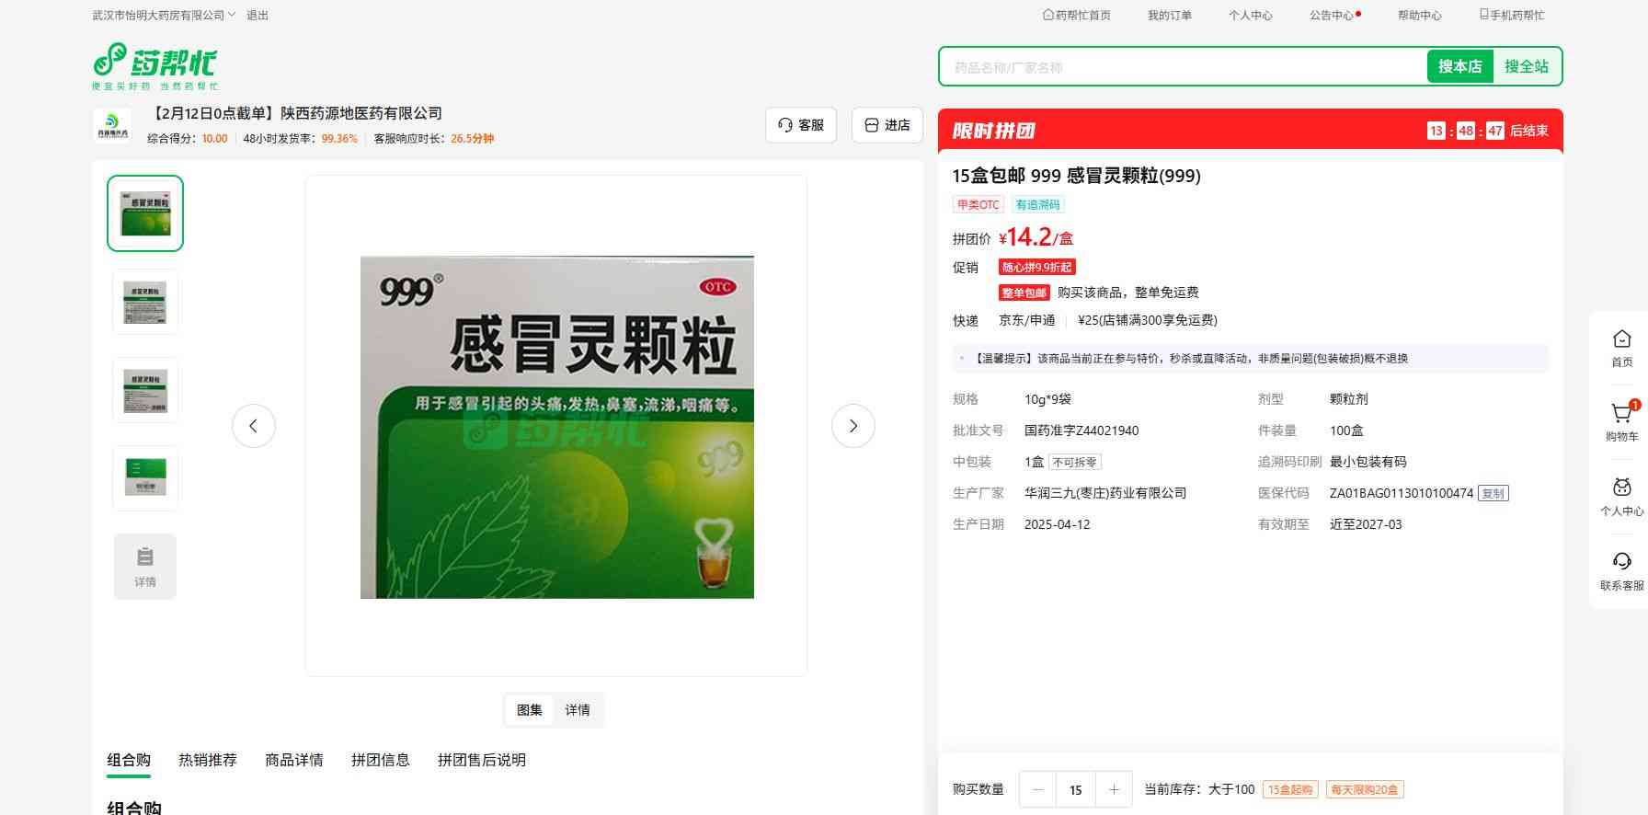The height and width of the screenshot is (815, 1648).
Task: Click the 搜本店 search button
Action: click(x=1459, y=66)
